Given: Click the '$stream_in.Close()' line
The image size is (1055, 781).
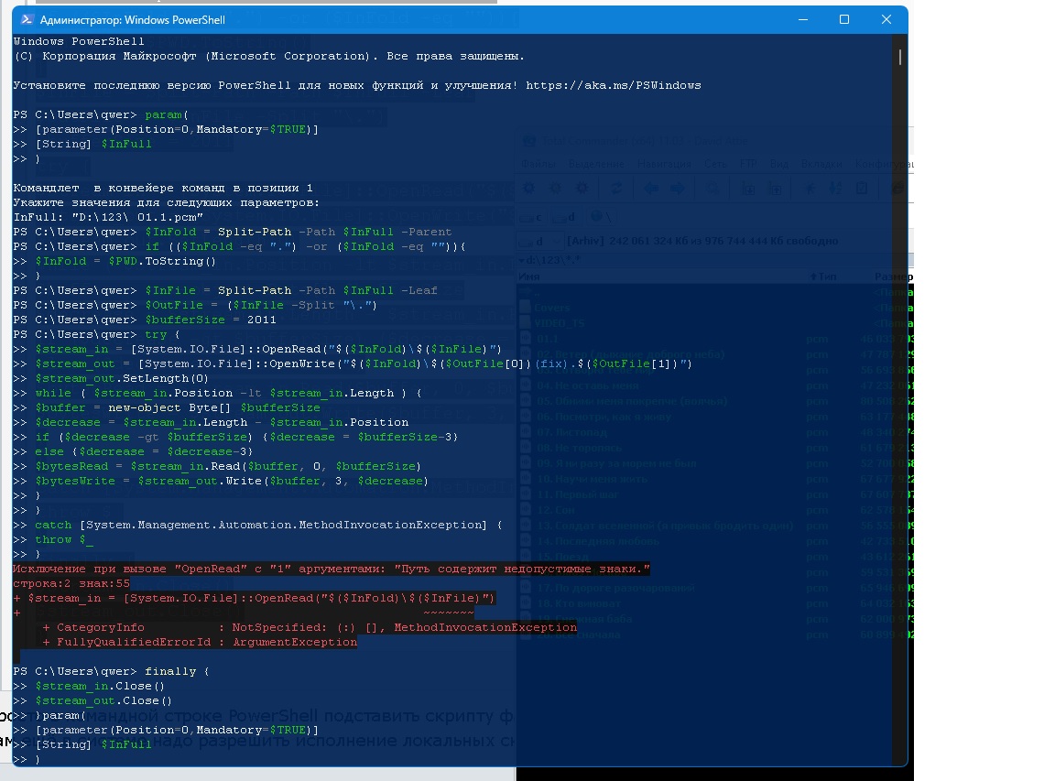Looking at the screenshot, I should [x=100, y=686].
